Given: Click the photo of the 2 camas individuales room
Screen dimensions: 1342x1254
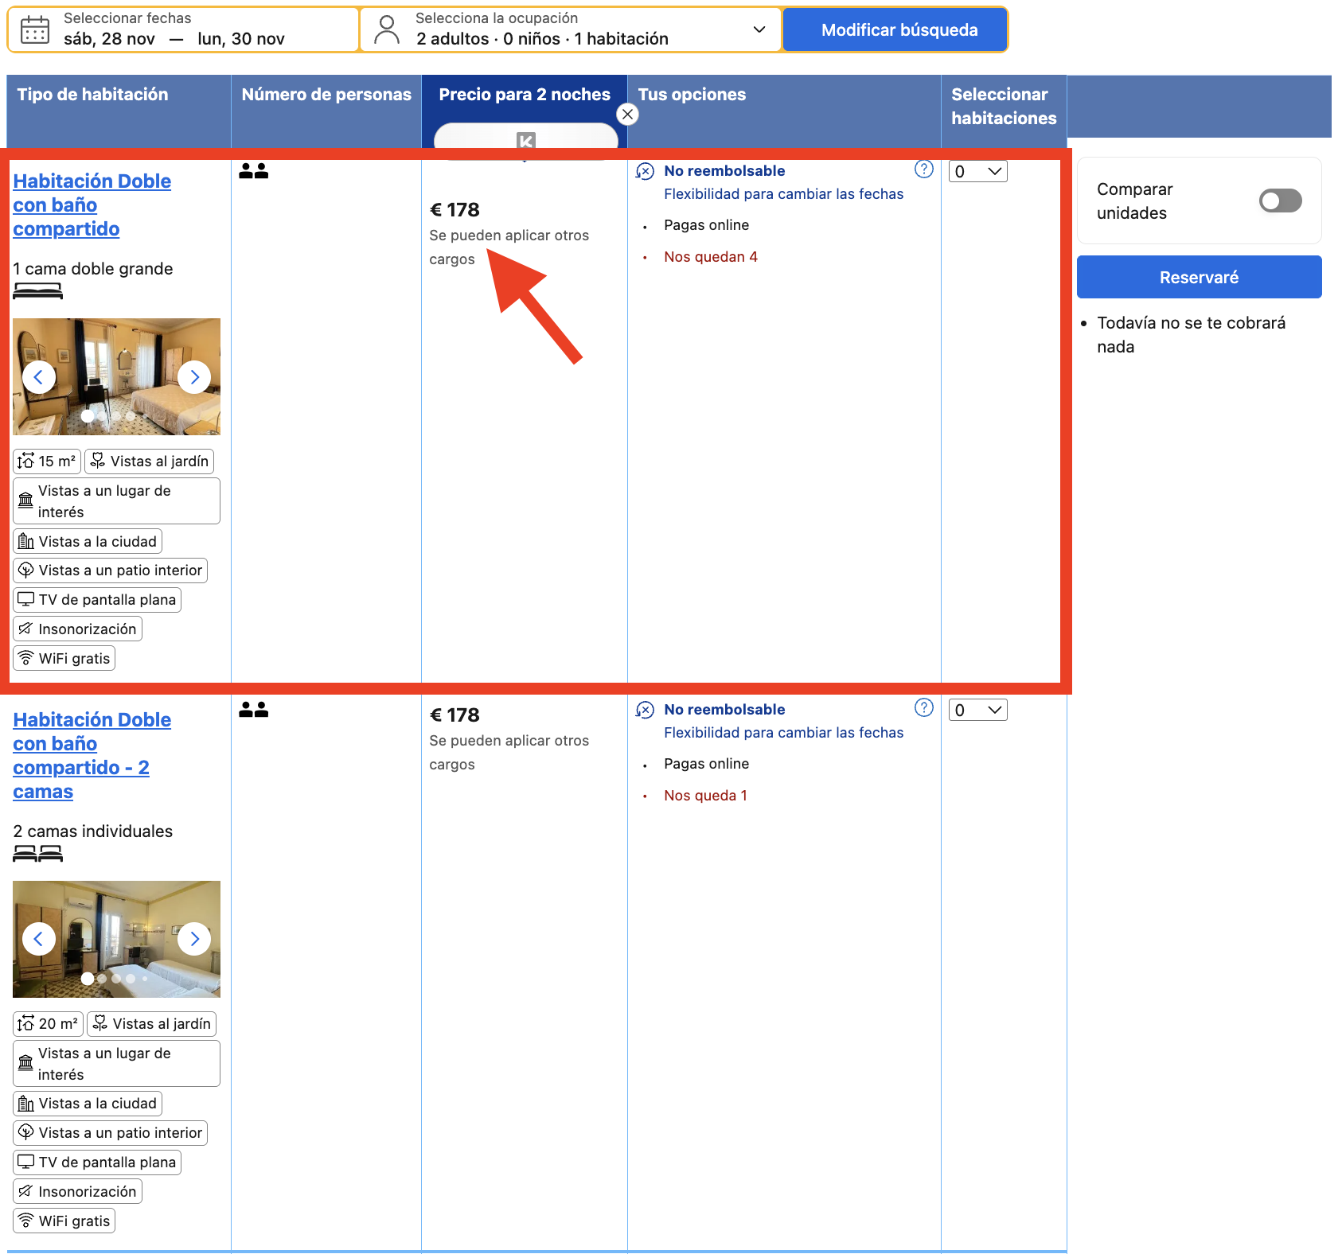Looking at the screenshot, I should (x=116, y=939).
